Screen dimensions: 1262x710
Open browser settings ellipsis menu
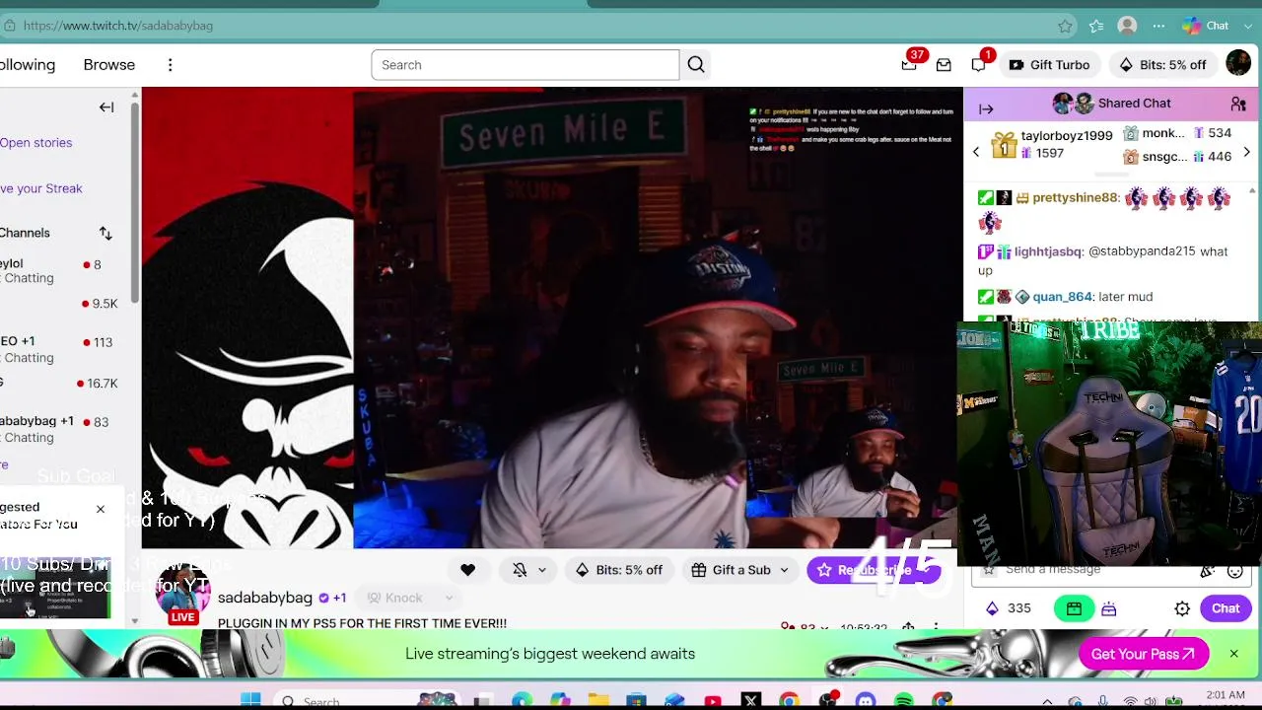pos(1158,26)
